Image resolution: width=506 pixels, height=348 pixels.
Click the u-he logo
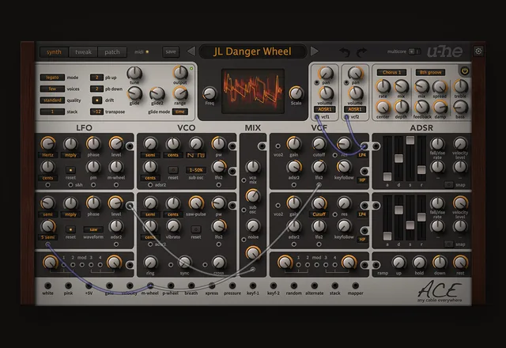coord(444,51)
